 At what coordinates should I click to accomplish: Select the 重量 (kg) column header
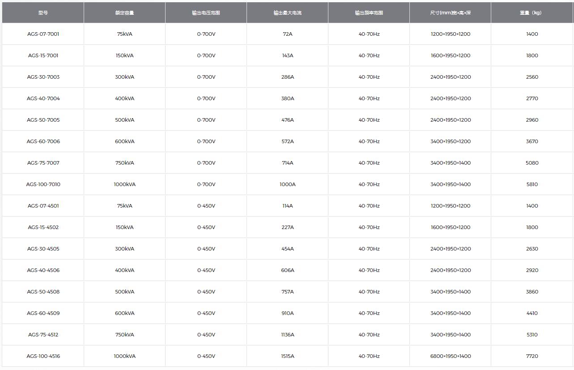(532, 13)
